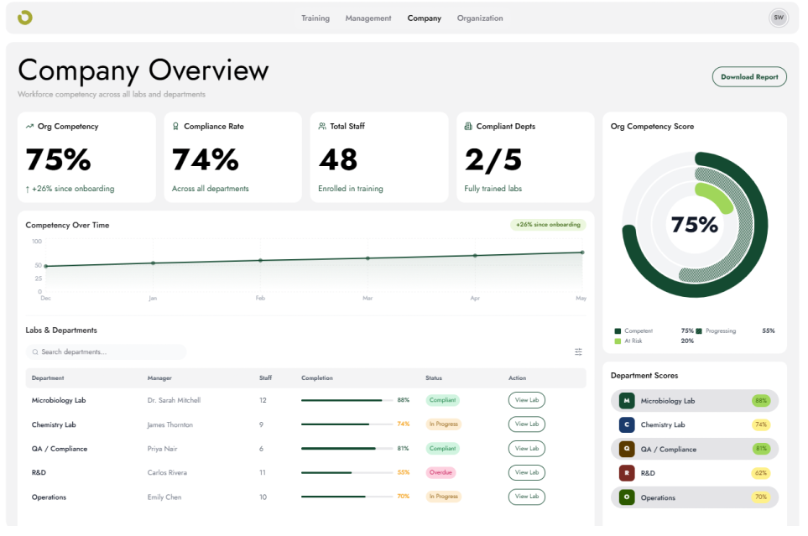This screenshot has height=536, width=808.
Task: Click the filter sliders icon above table
Action: (x=578, y=351)
